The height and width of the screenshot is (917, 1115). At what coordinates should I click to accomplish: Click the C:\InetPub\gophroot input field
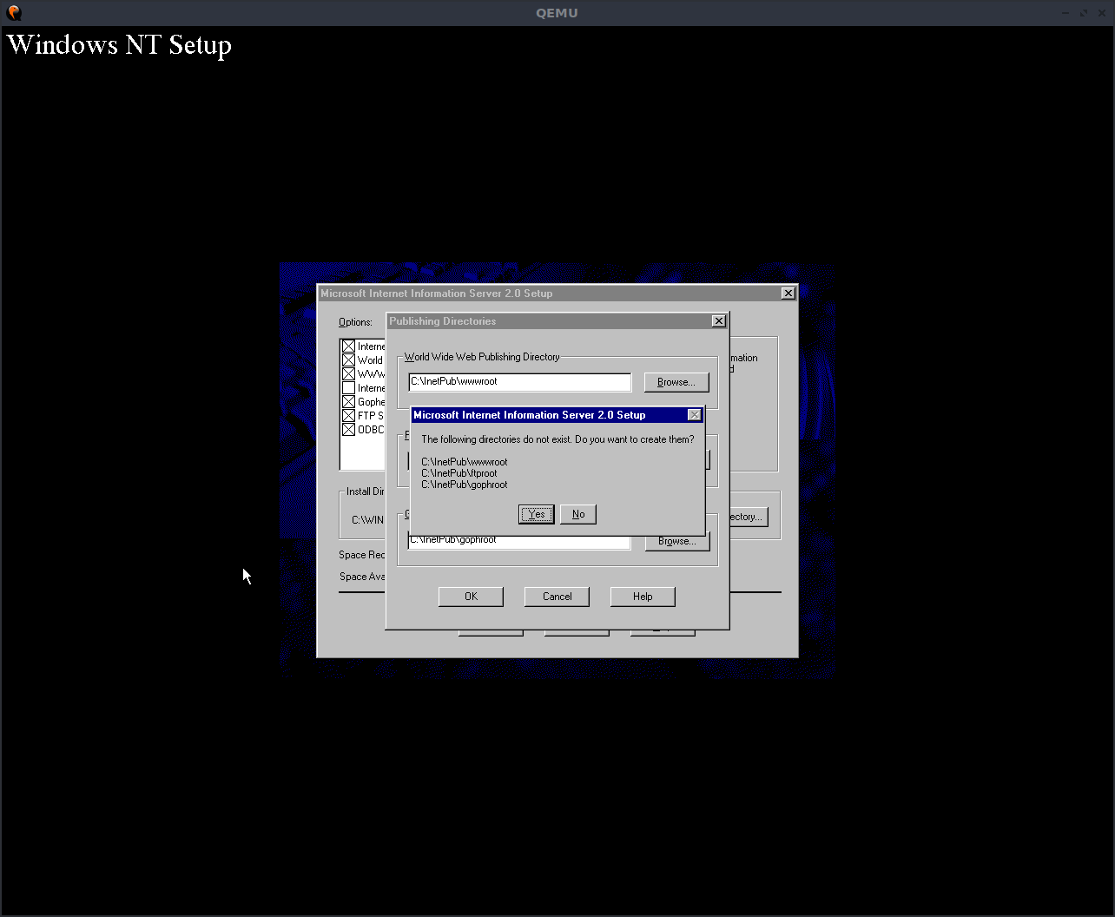click(x=519, y=541)
